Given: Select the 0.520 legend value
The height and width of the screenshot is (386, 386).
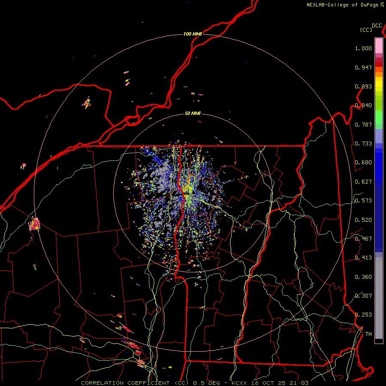Looking at the screenshot, I should click(x=363, y=220).
